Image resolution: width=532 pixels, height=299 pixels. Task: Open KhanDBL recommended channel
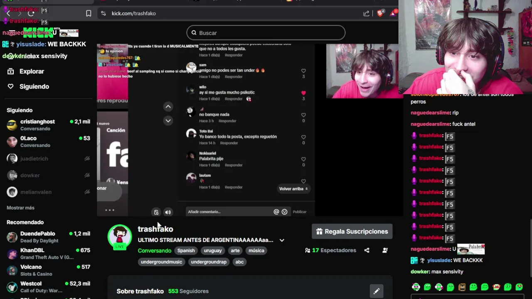tap(48, 253)
